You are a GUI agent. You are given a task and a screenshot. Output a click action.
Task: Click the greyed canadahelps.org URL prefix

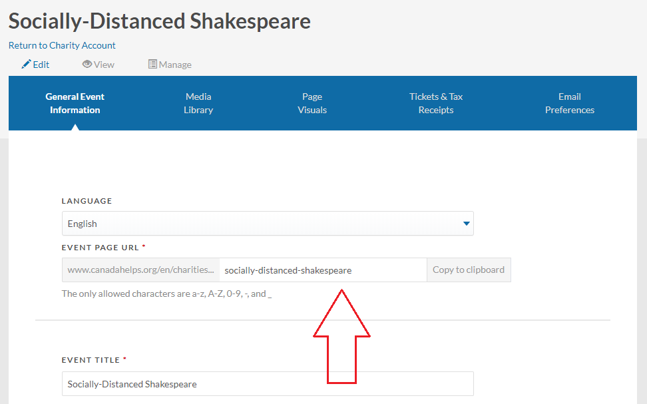(x=140, y=270)
